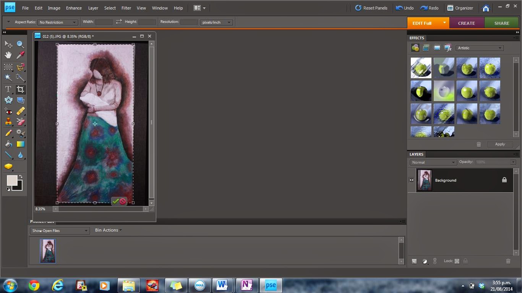Screen dimensions: 522x293
Task: Select the Smart Brush tool
Action: coord(21,133)
